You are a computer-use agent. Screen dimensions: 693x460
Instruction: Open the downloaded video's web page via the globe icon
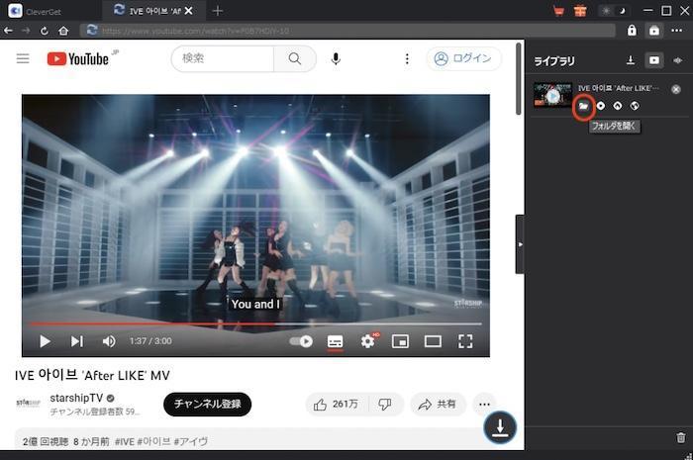635,106
